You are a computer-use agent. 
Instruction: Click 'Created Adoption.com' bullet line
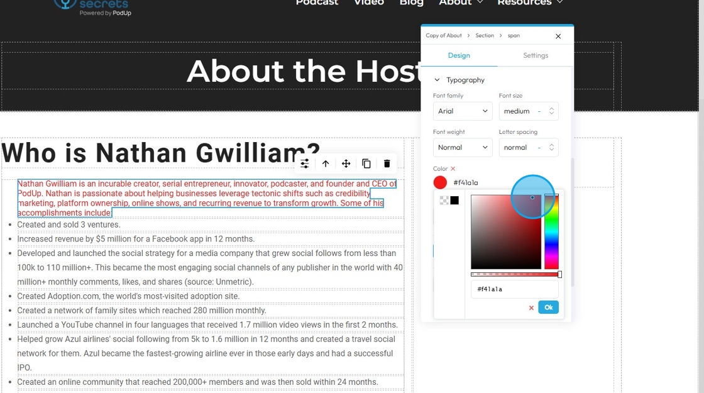(128, 296)
